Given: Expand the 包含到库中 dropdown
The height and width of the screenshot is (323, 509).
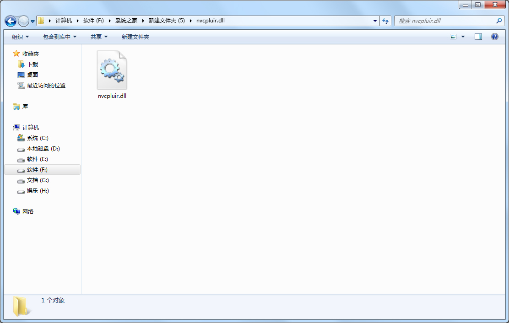Looking at the screenshot, I should [x=60, y=37].
